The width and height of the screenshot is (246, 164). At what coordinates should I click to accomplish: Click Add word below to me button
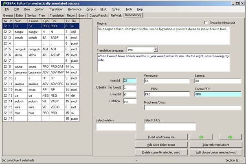coord(161,145)
